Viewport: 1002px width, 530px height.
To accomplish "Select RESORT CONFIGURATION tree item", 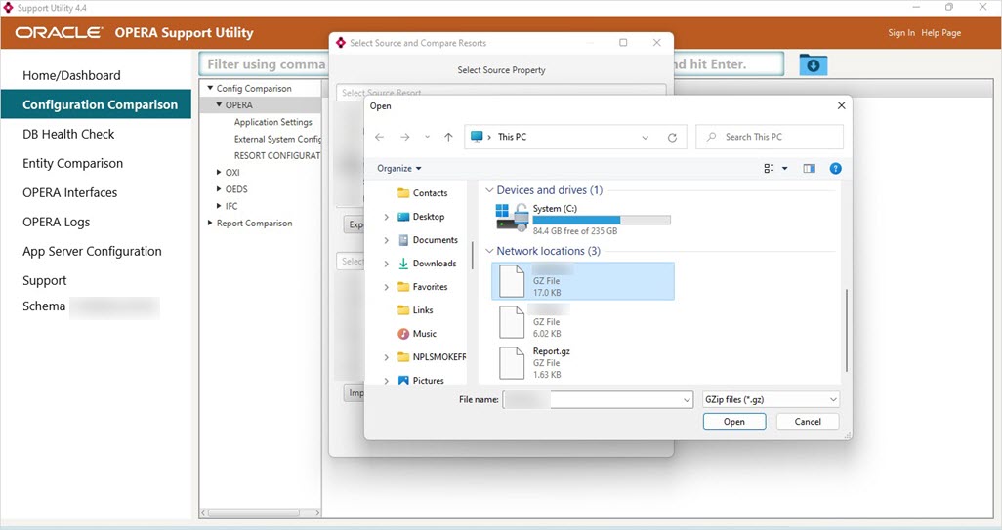I will [276, 156].
